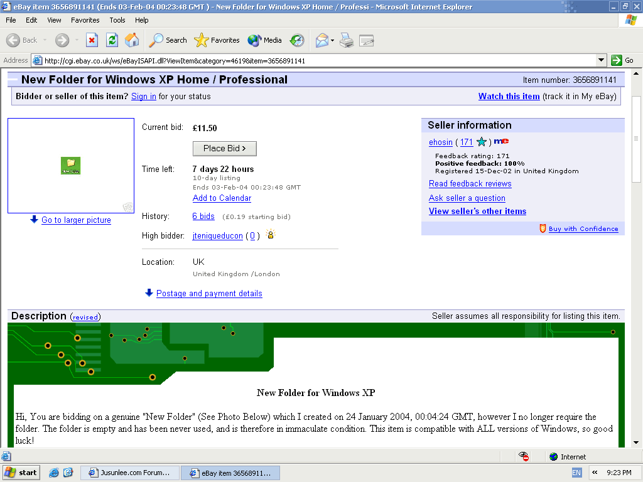This screenshot has height=482, width=643.
Task: View the 6 bids history link
Action: pos(203,216)
